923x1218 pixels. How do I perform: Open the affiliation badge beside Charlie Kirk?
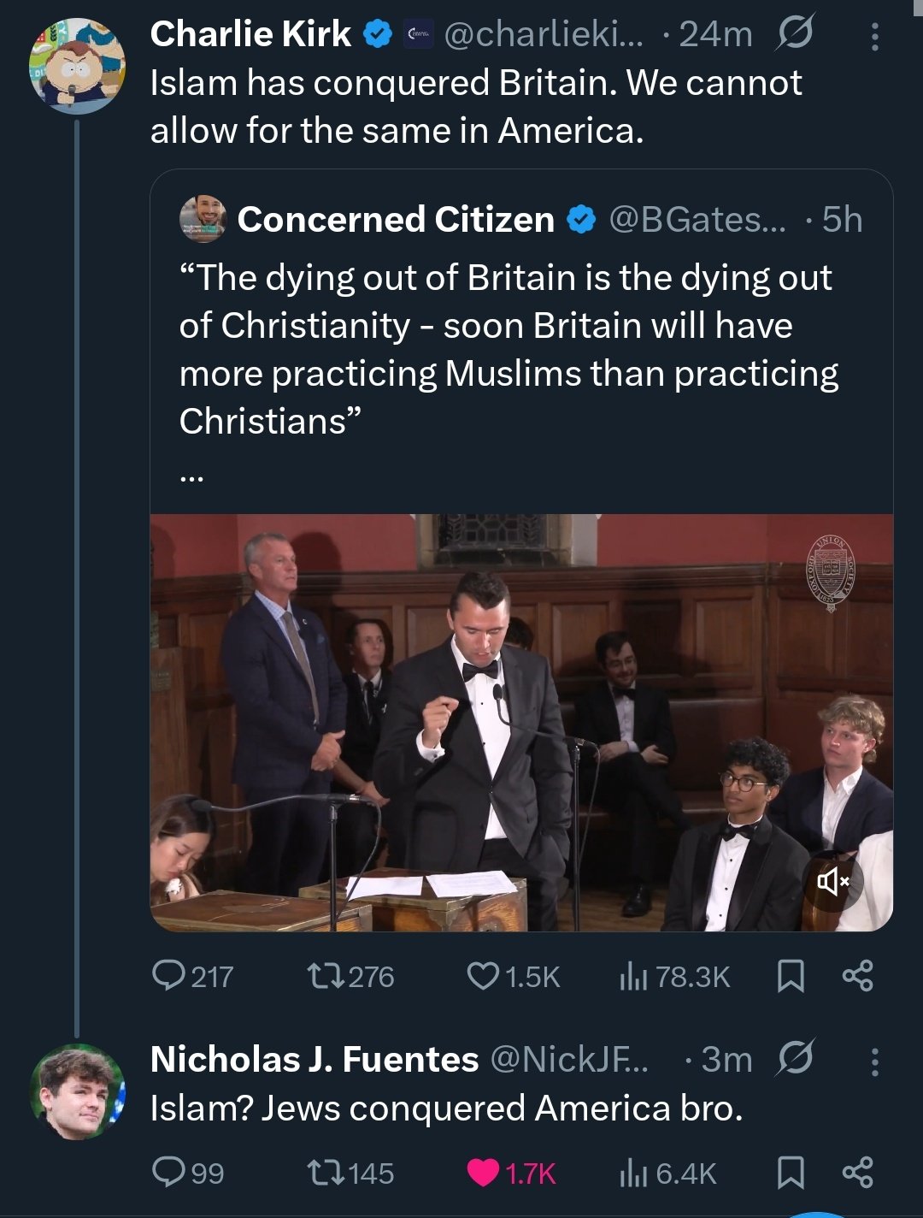pos(418,35)
